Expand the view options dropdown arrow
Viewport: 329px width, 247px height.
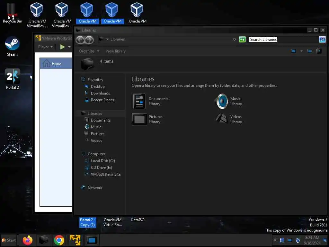[x=301, y=51]
